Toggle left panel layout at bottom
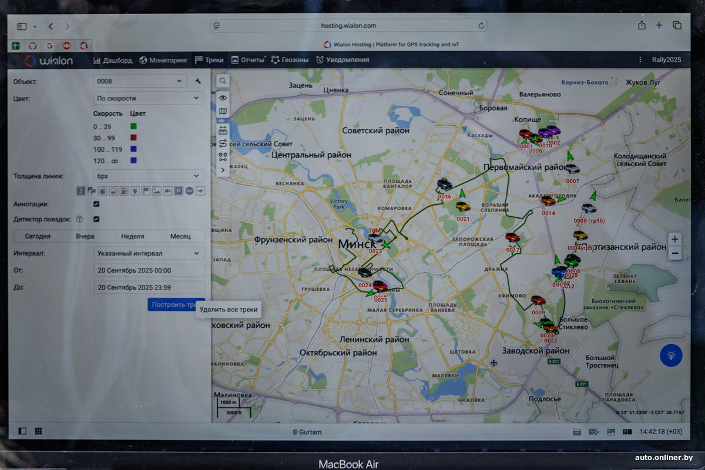The height and width of the screenshot is (470, 705). (x=22, y=431)
